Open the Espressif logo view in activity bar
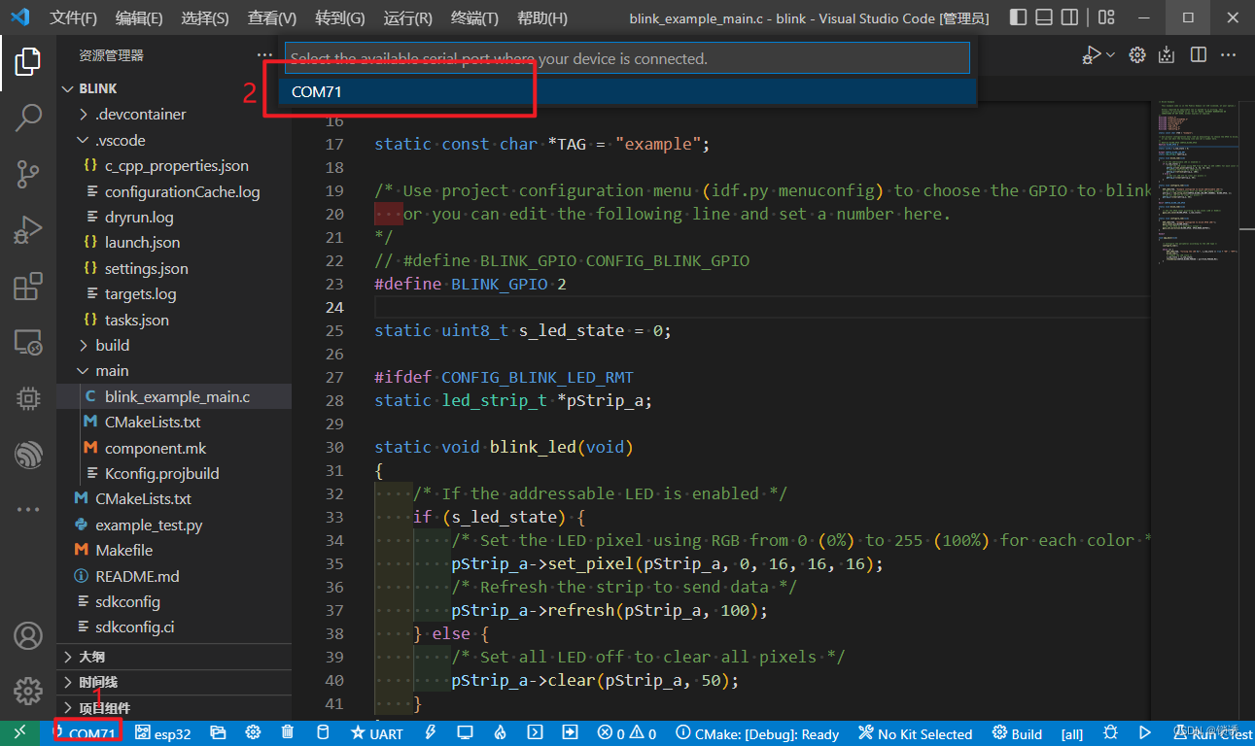The image size is (1255, 746). 28,454
